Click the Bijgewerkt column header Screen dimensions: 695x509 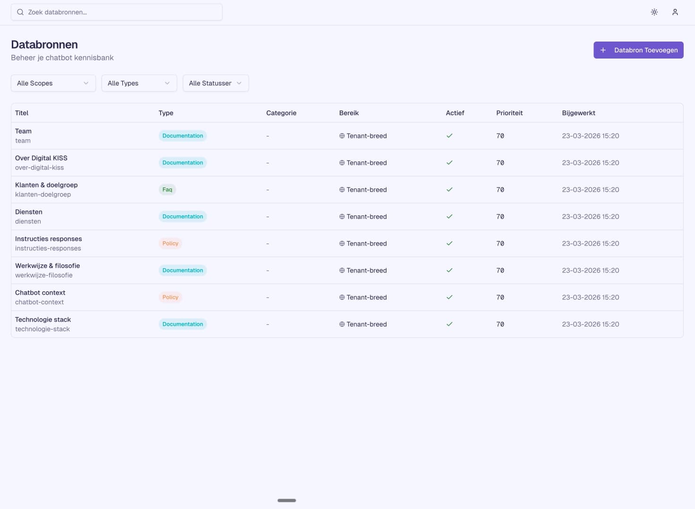[x=578, y=113]
